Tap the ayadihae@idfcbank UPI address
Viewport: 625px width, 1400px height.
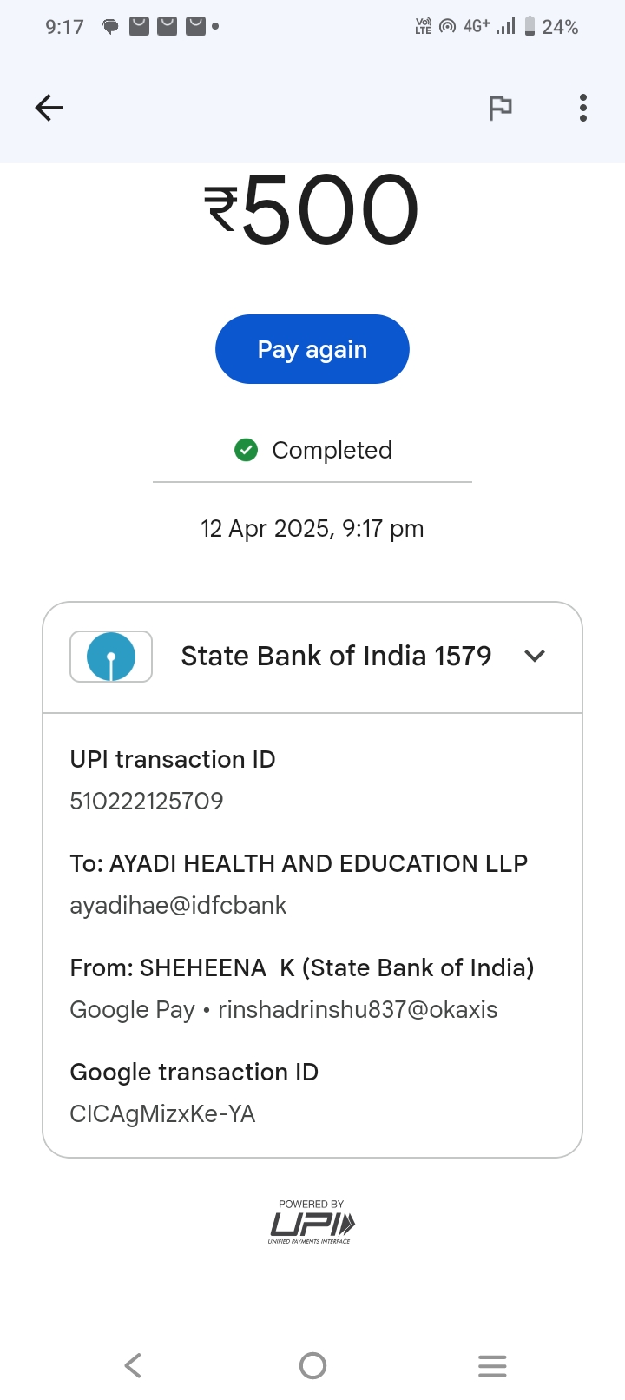[178, 905]
